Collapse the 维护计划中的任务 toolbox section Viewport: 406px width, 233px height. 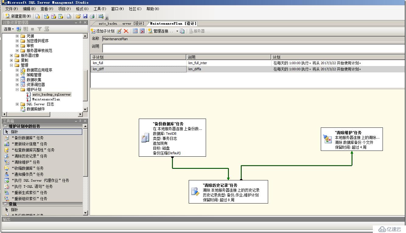pos(5,126)
